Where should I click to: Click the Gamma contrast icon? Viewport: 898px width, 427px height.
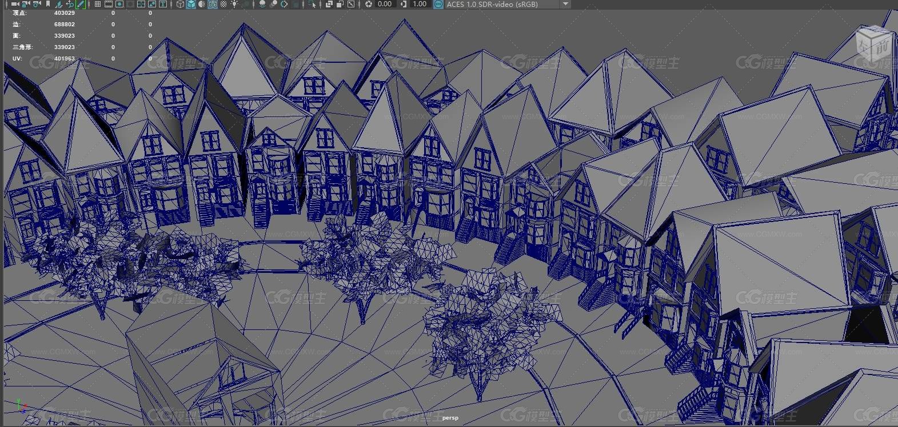click(x=404, y=4)
